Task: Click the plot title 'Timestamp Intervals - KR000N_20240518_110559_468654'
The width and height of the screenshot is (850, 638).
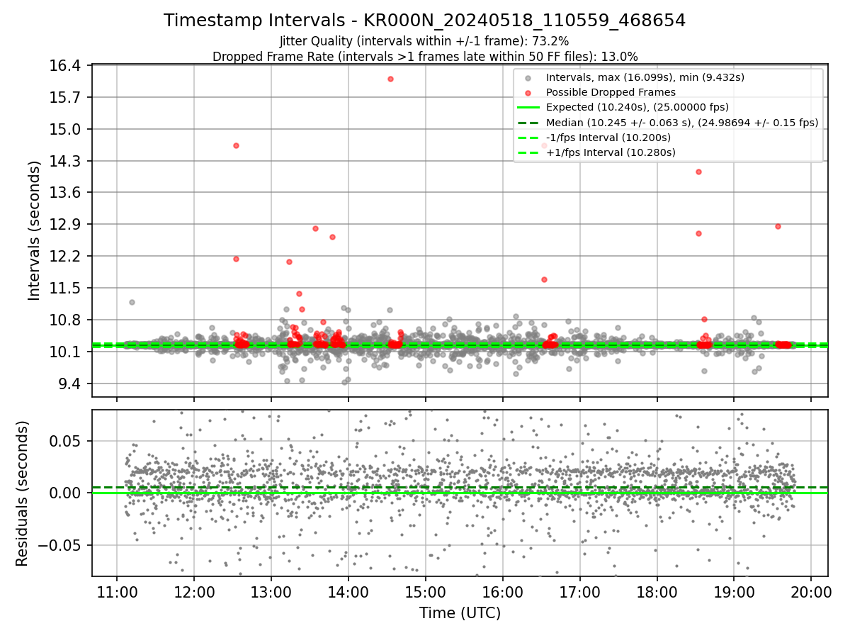Action: [x=424, y=21]
